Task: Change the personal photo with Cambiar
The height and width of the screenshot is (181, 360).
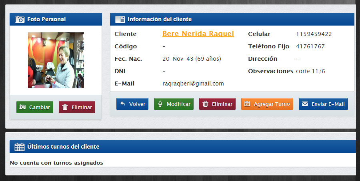Action: [x=35, y=107]
